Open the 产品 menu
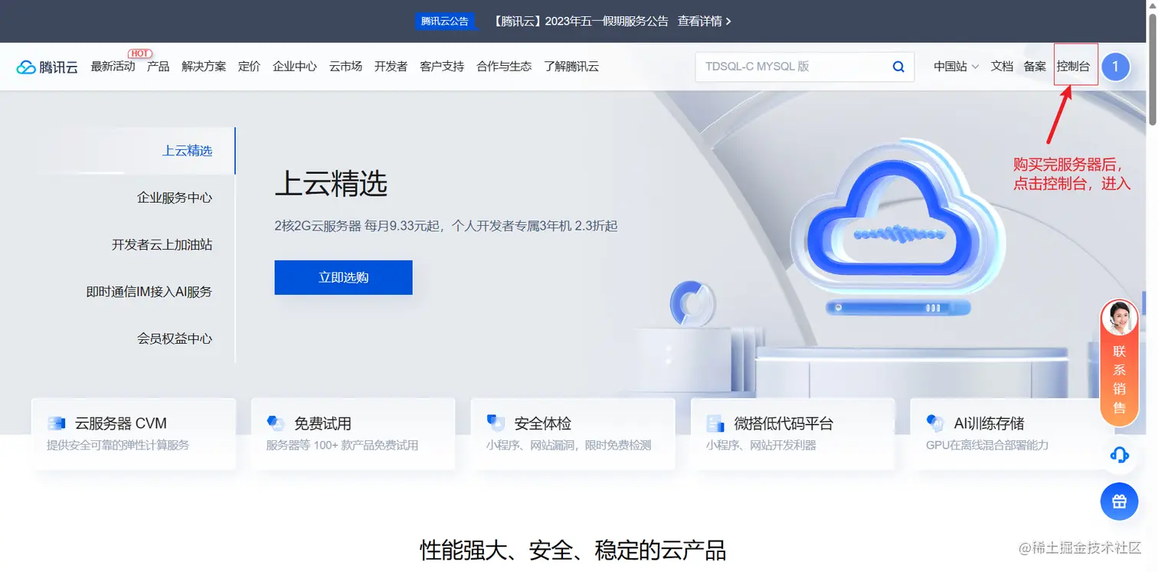Viewport: 1158px width, 572px height. [159, 67]
